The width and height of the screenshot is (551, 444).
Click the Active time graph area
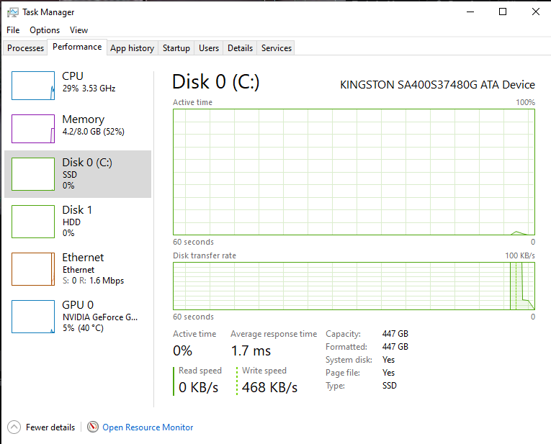[x=354, y=172]
